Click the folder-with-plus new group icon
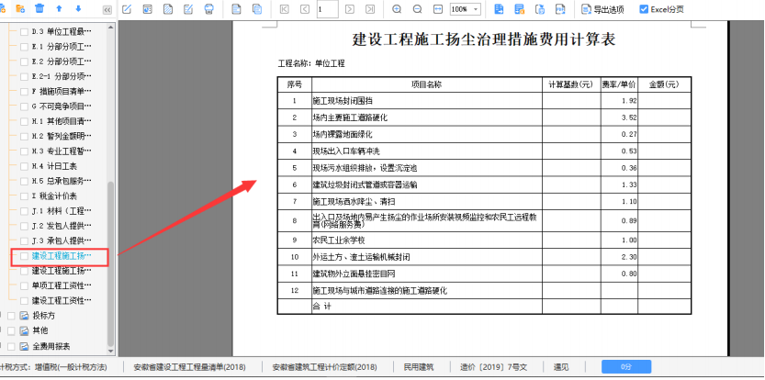The width and height of the screenshot is (765, 380). (x=20, y=8)
